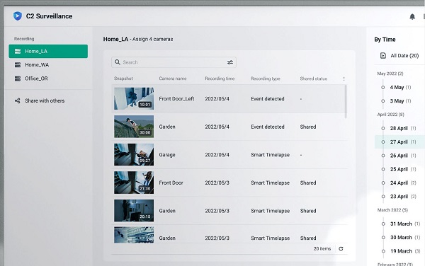Sort by Recording time column header

(x=220, y=79)
